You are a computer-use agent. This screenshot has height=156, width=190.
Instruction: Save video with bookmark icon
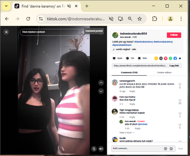point(139,58)
